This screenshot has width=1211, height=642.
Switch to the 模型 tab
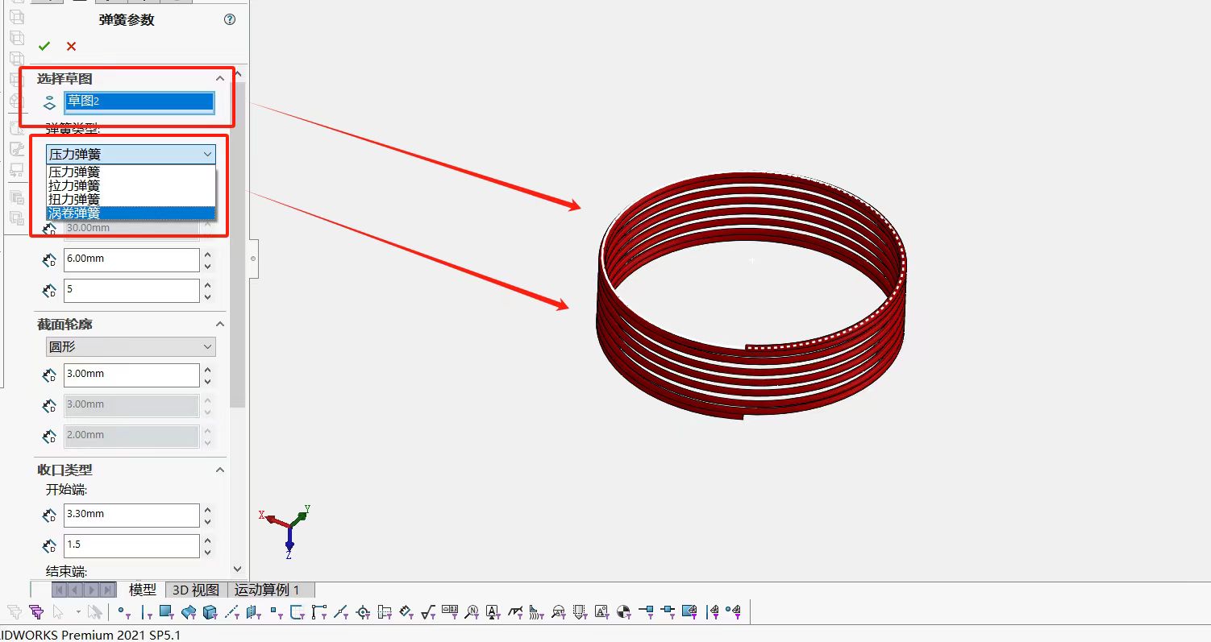coord(143,590)
